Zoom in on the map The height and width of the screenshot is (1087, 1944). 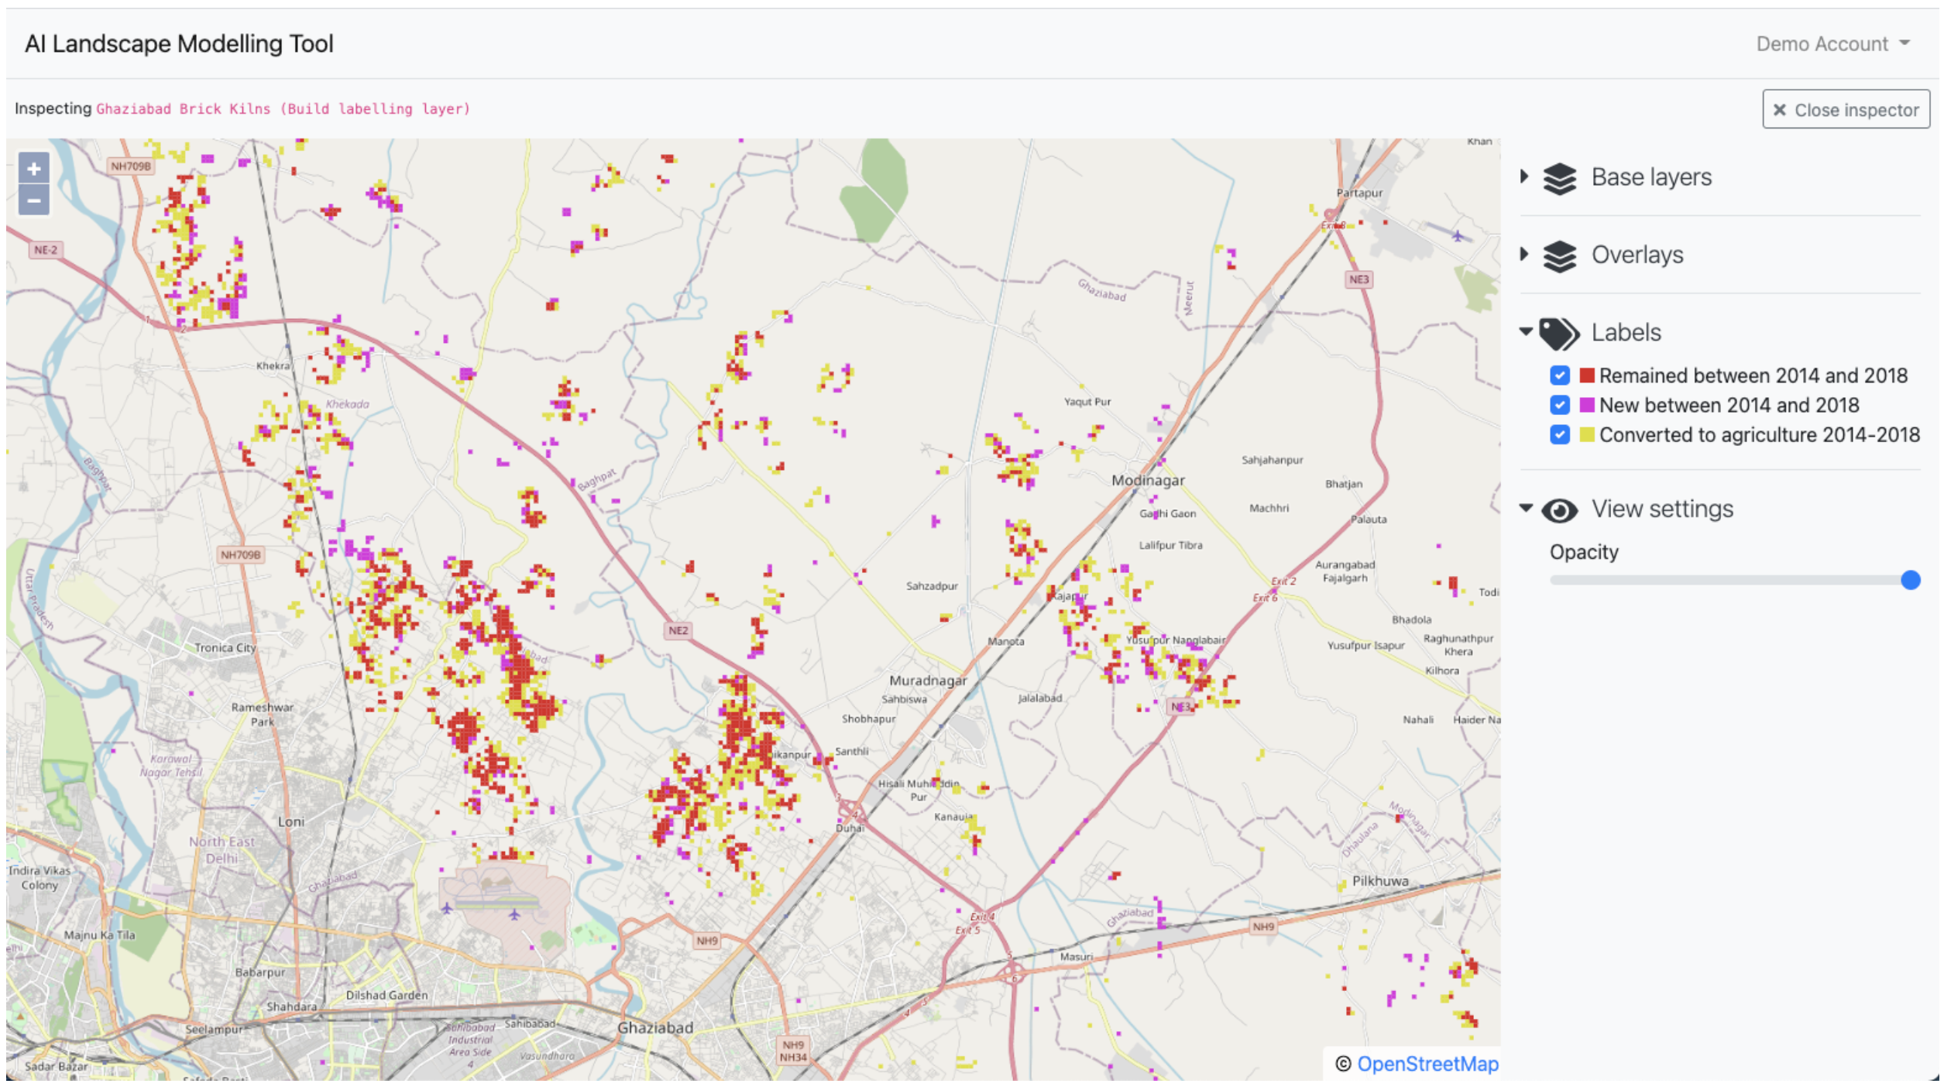pos(33,168)
